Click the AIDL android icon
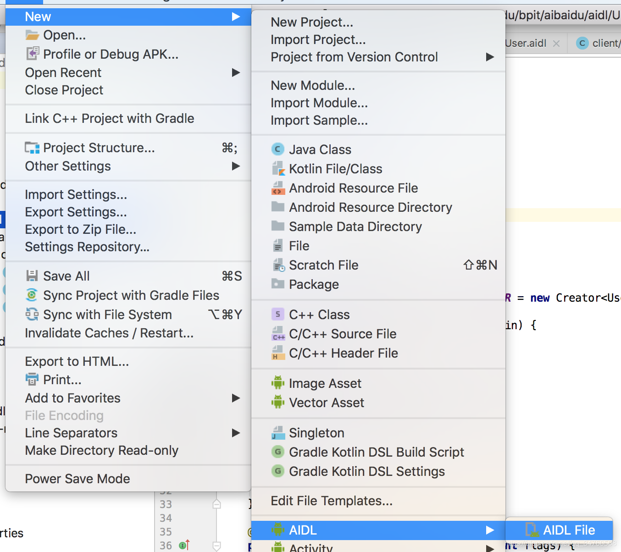Screen dimensions: 621x552 (x=278, y=530)
